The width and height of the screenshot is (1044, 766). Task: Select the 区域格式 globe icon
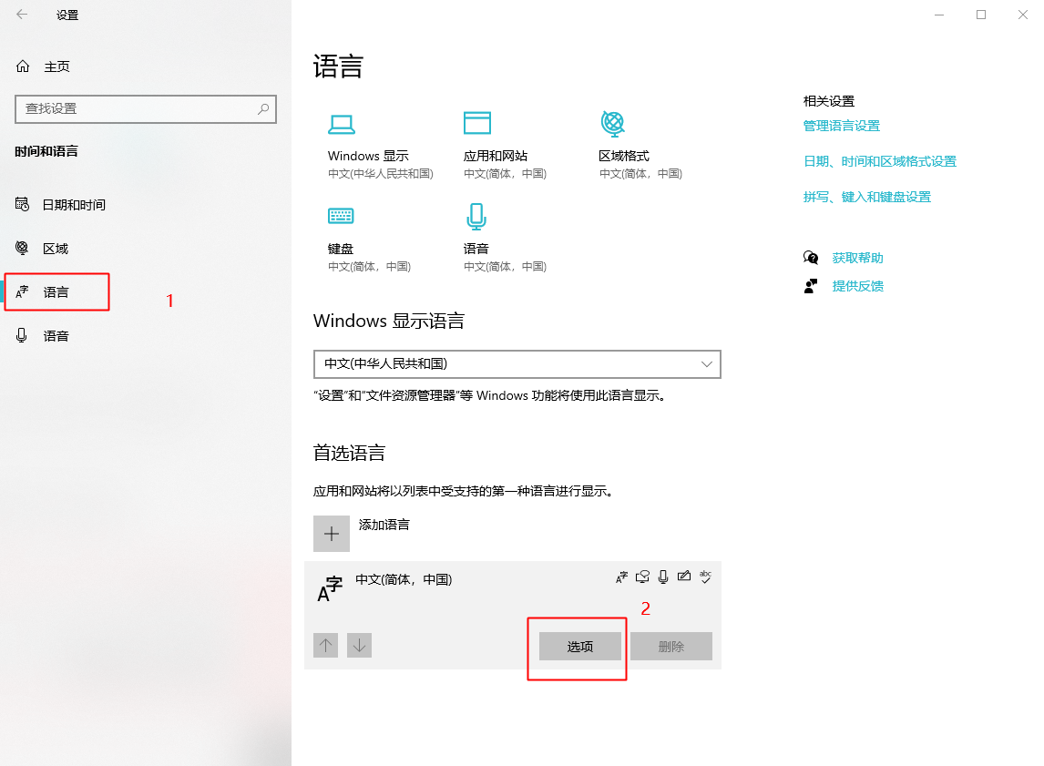[x=612, y=123]
